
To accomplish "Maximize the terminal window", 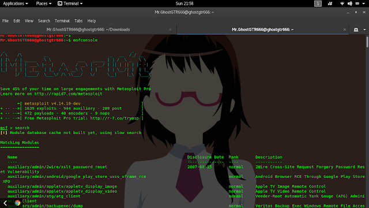I will coord(356,12).
